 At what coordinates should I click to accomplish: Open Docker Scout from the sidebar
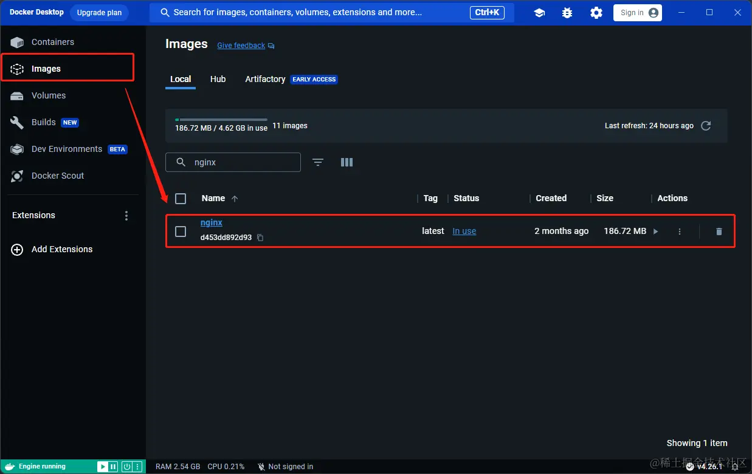point(57,176)
